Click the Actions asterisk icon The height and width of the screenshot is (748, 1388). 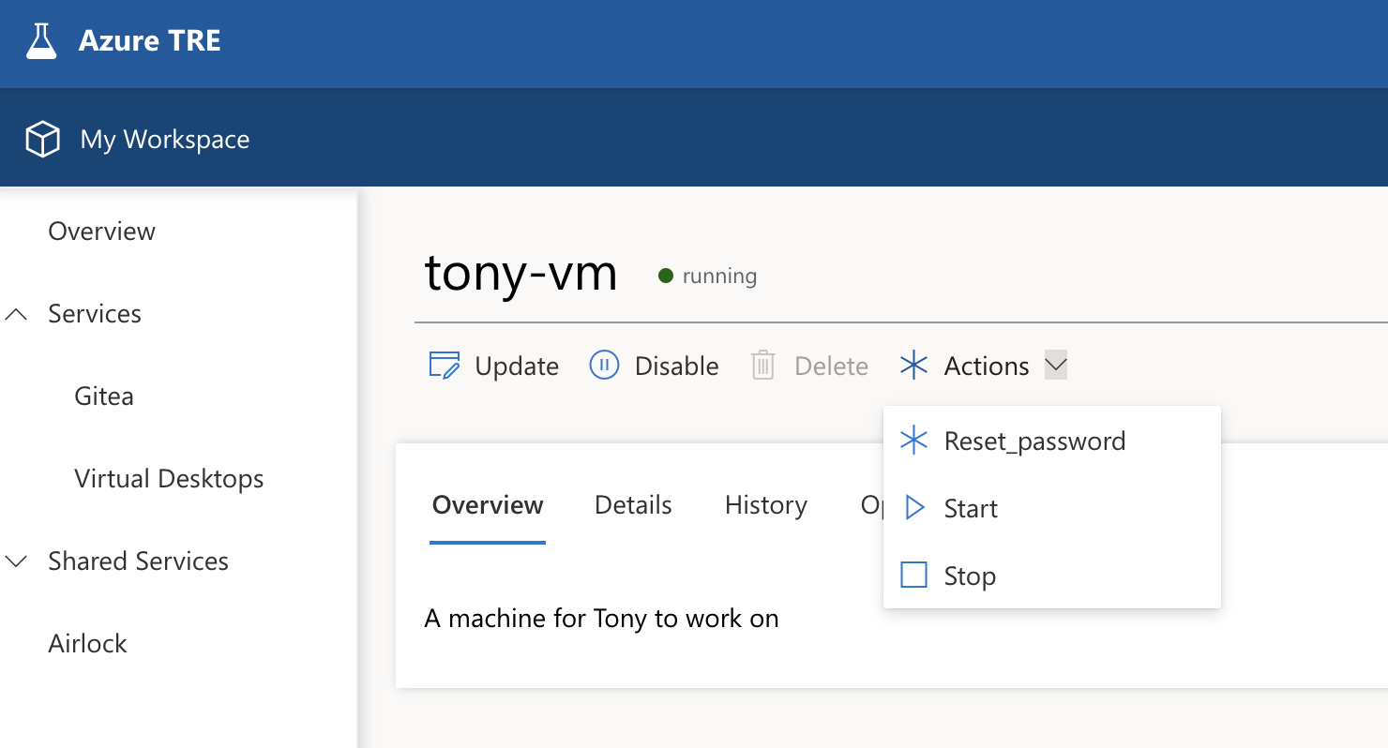coord(913,365)
